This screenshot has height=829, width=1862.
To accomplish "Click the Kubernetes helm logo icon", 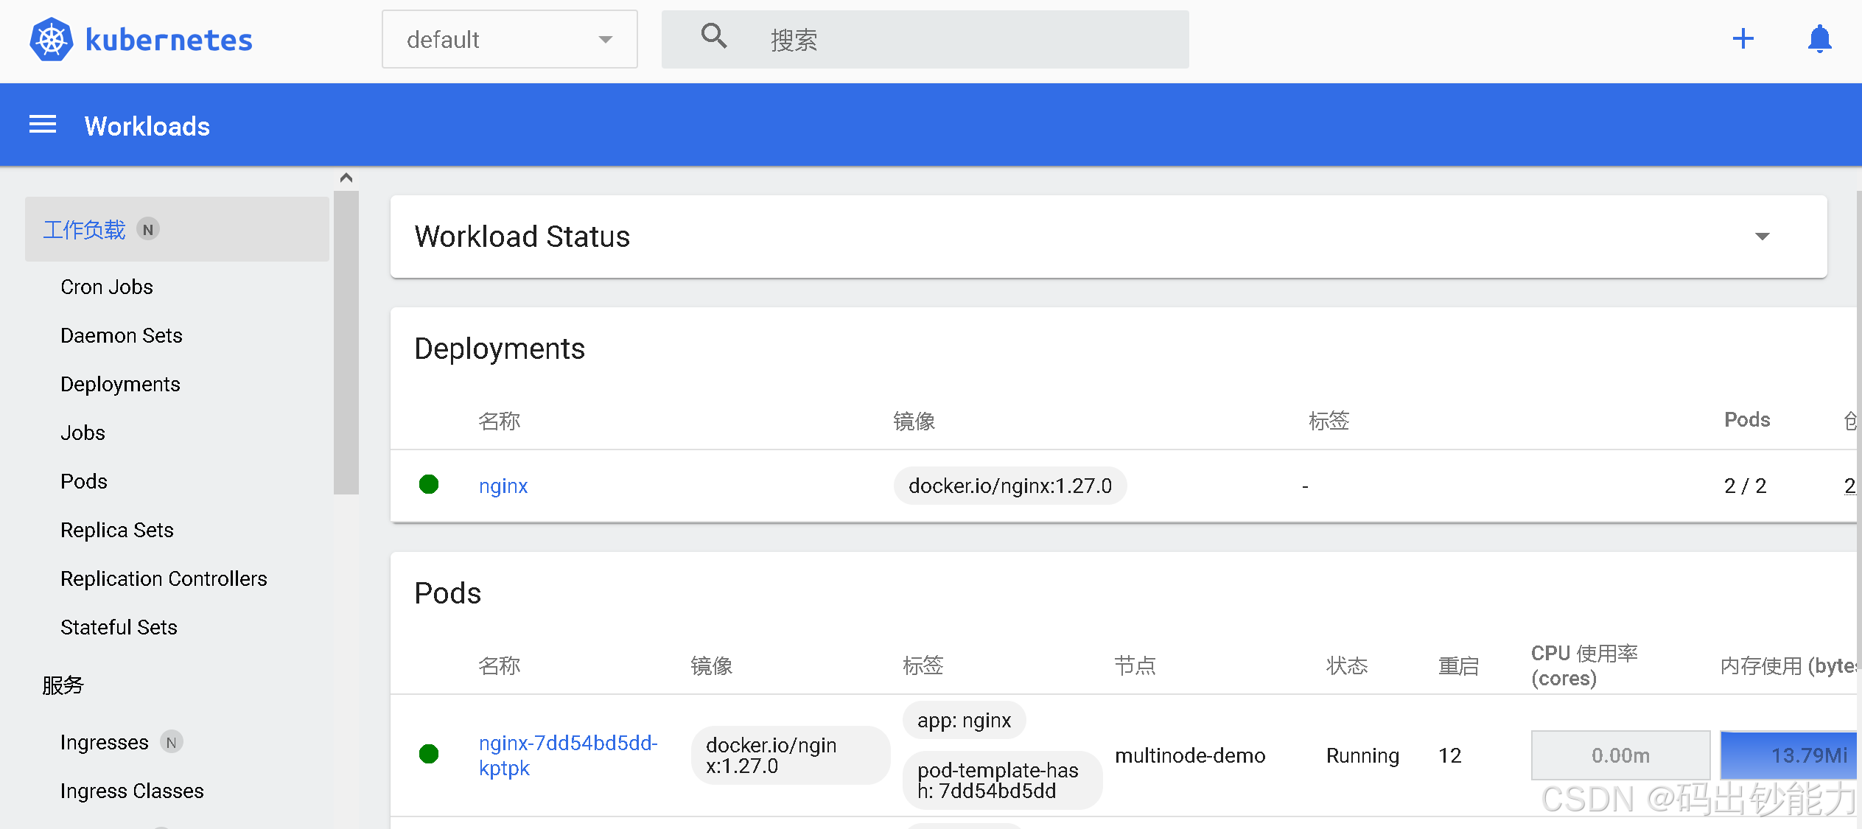I will [51, 39].
